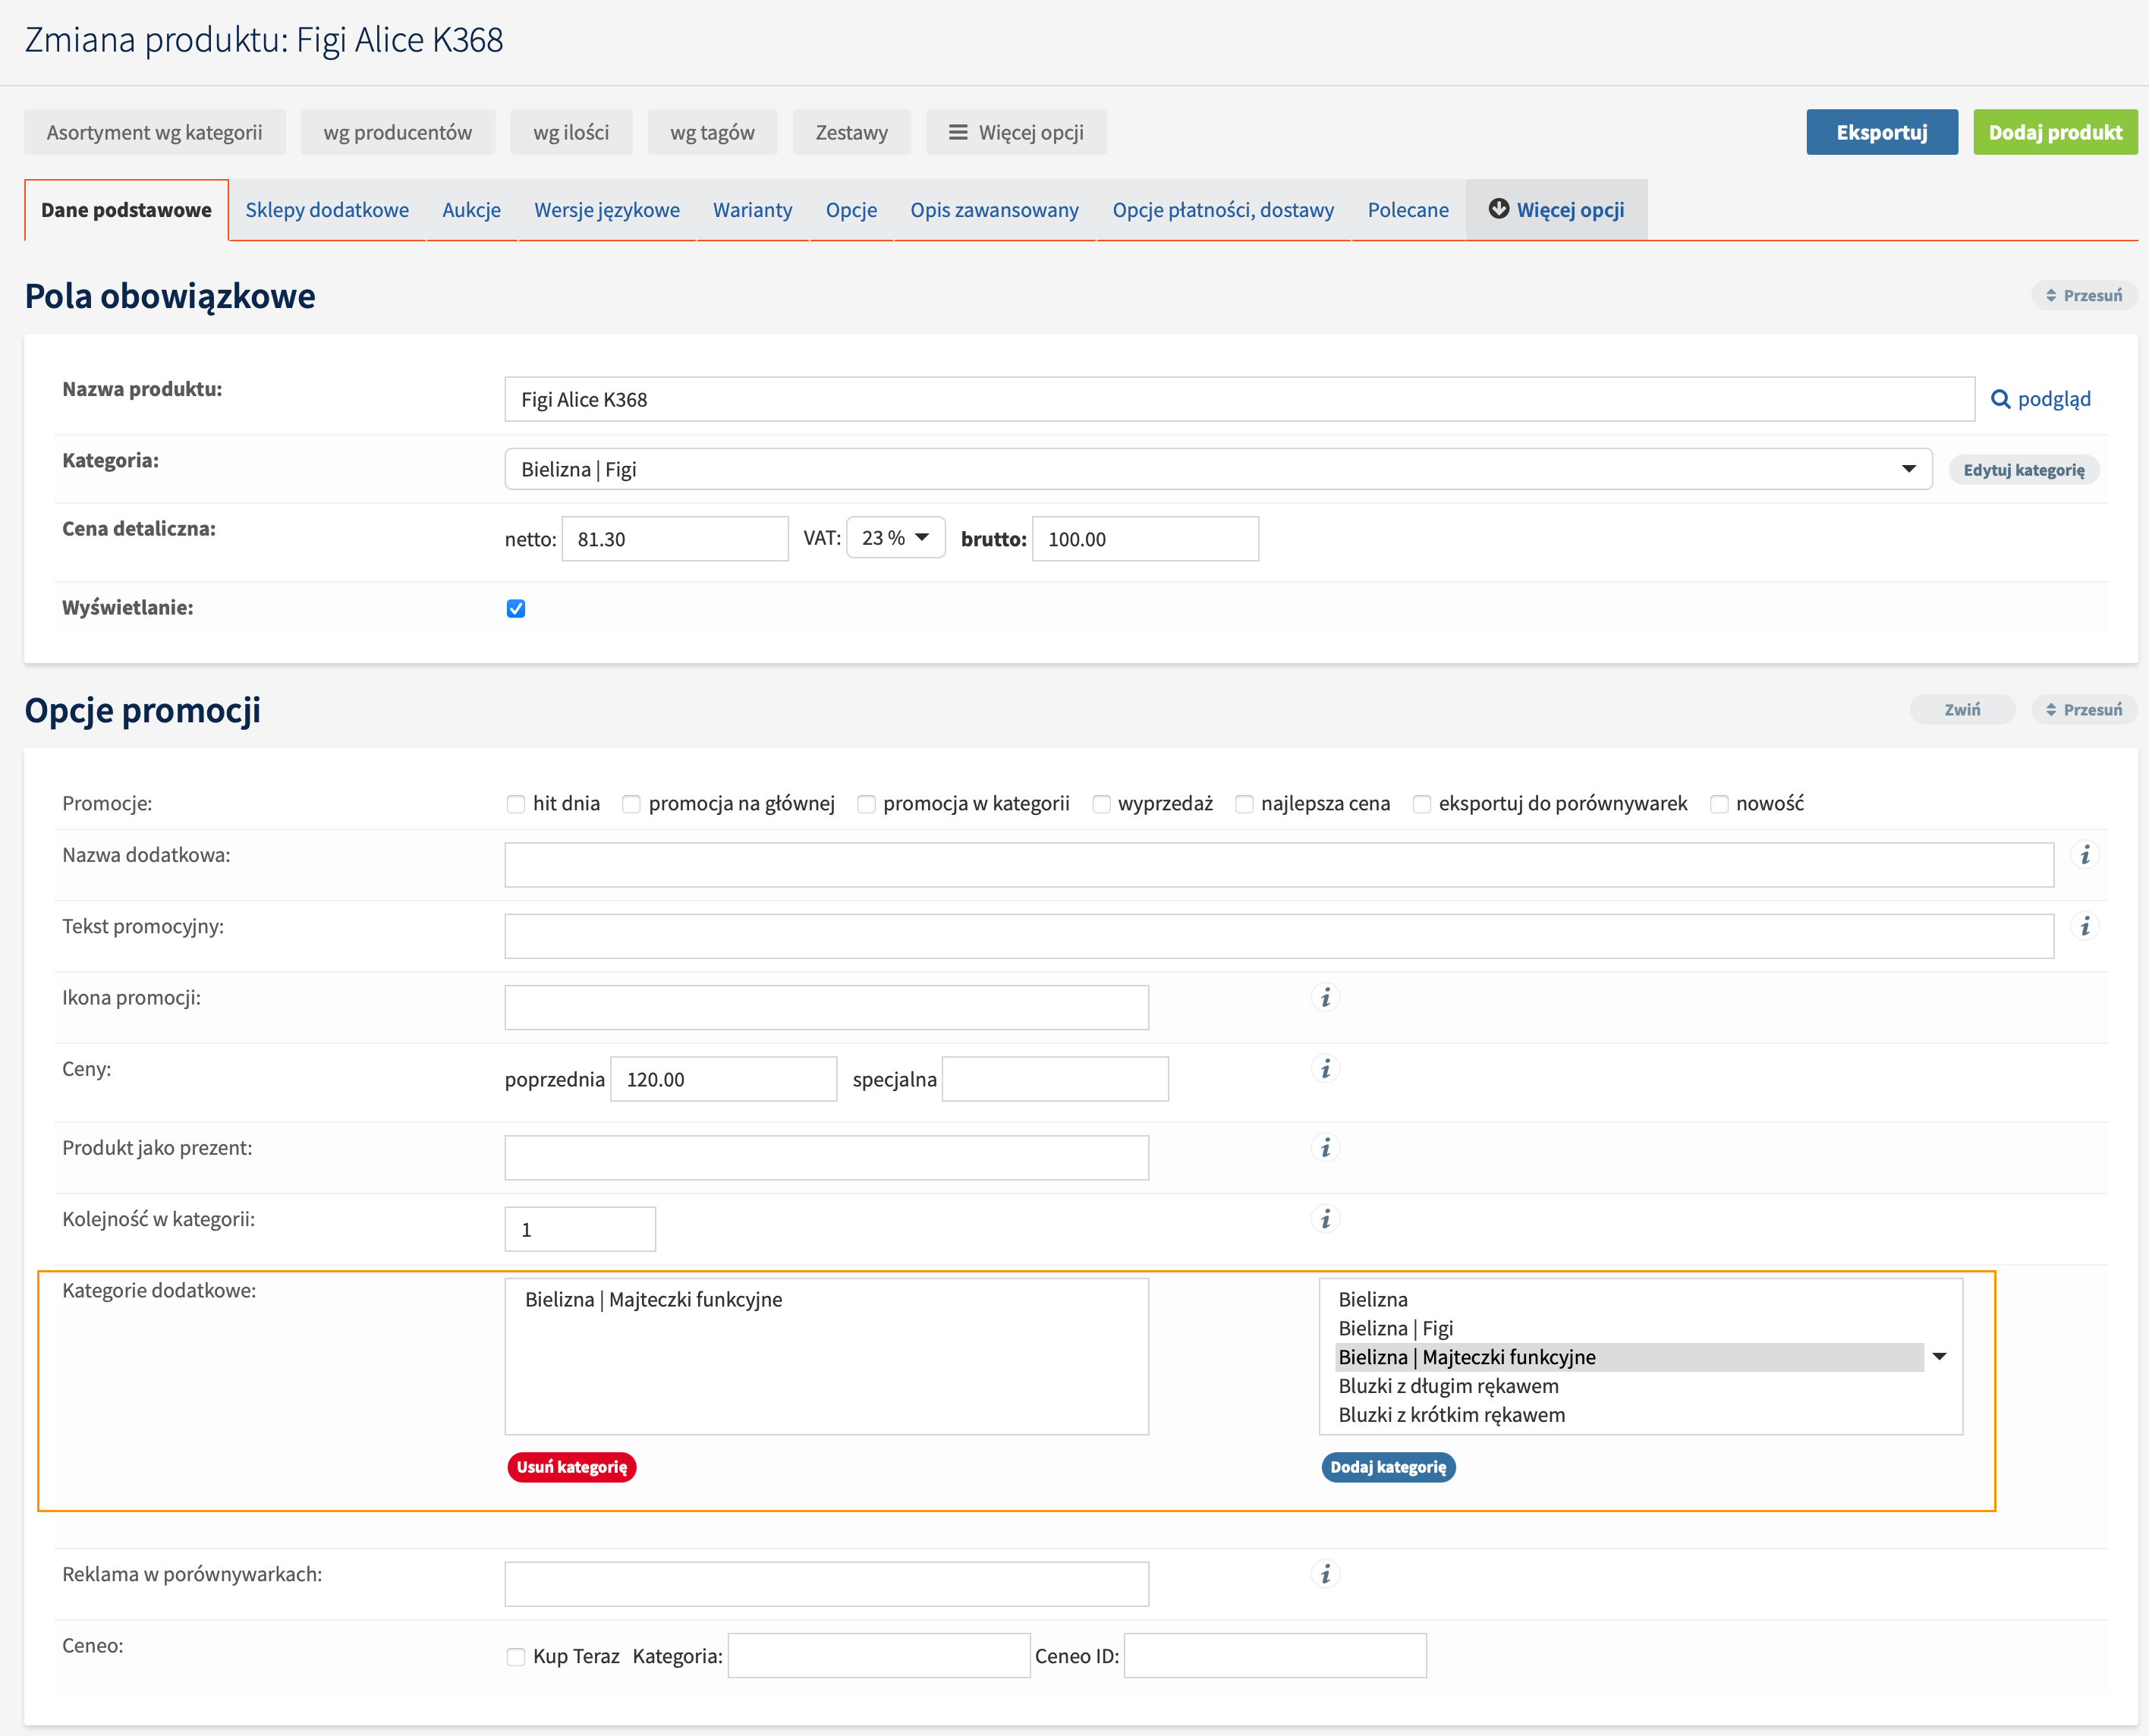
Task: Select the Dane podstawowe tab
Action: [126, 210]
